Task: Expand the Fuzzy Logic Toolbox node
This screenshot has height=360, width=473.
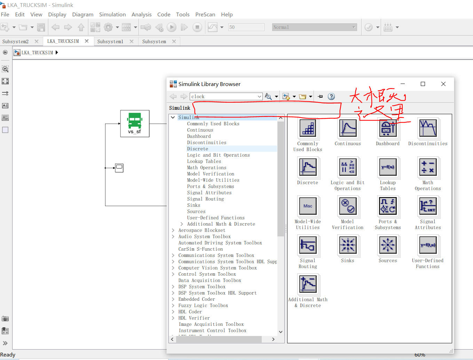Action: (173, 305)
